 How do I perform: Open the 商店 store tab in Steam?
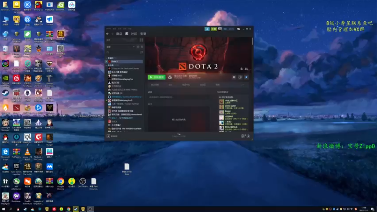coord(119,34)
